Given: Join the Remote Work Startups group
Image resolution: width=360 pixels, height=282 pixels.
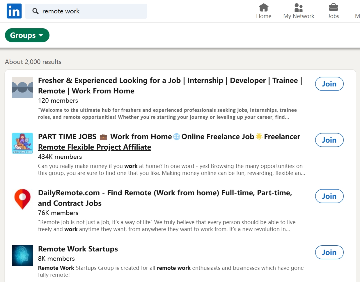Looking at the screenshot, I should point(329,252).
